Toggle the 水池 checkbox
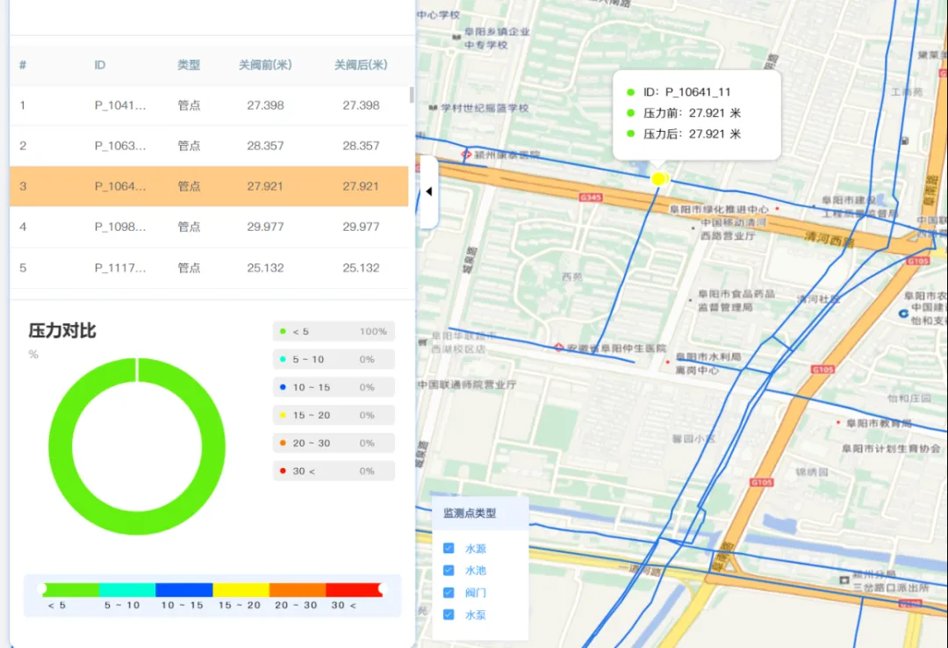Image resolution: width=948 pixels, height=648 pixels. click(x=449, y=571)
